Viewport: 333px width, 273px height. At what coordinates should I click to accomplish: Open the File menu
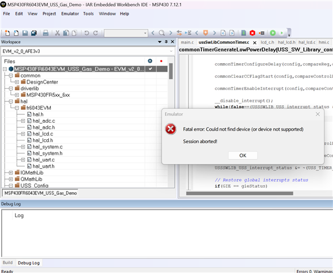(6, 14)
